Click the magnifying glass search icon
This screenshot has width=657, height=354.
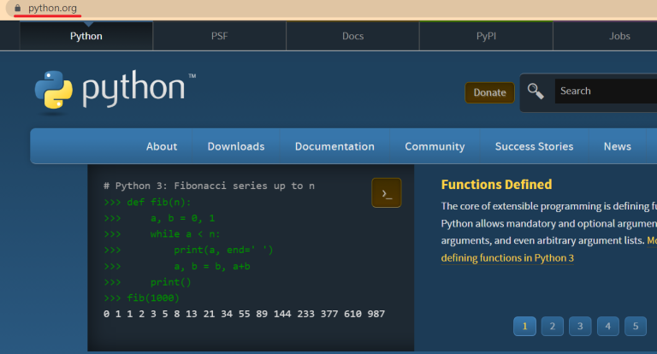click(536, 91)
